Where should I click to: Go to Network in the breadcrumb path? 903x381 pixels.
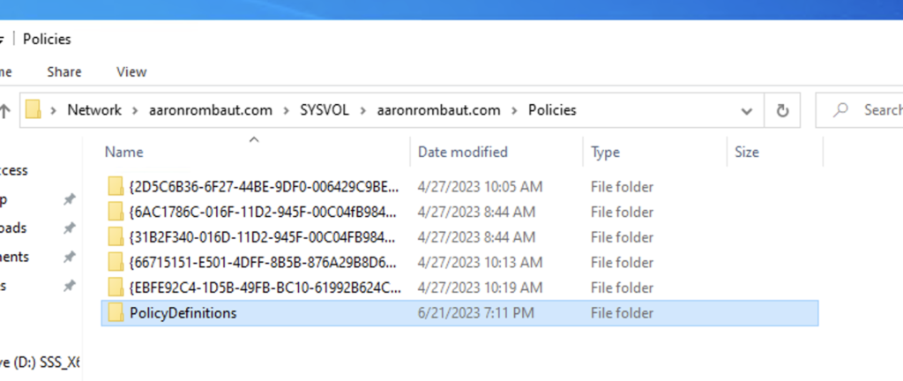[x=94, y=110]
